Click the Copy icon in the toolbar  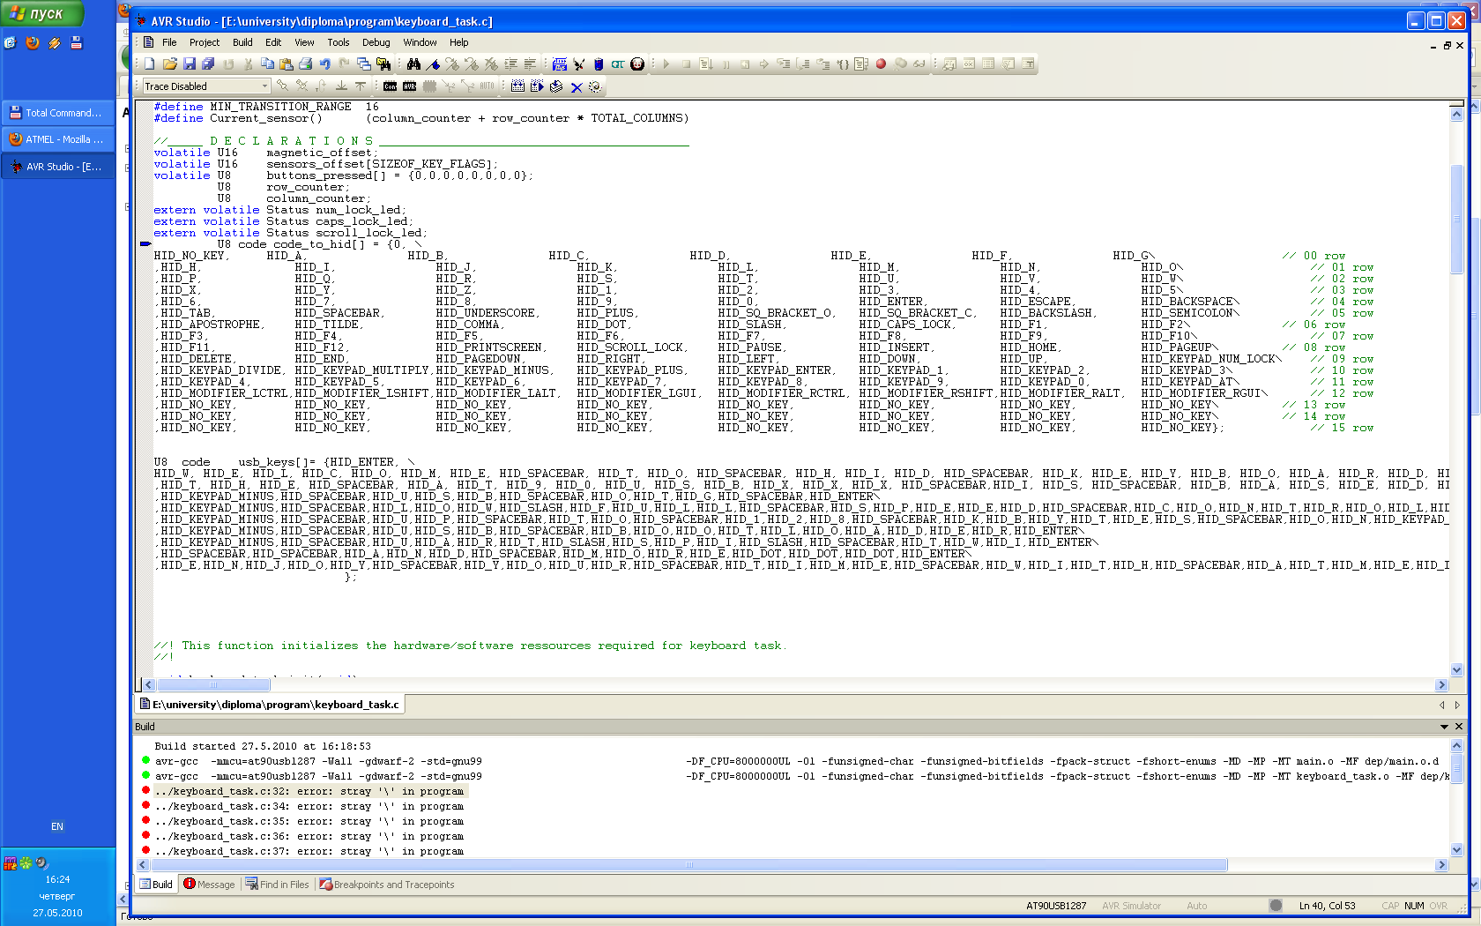click(x=267, y=64)
